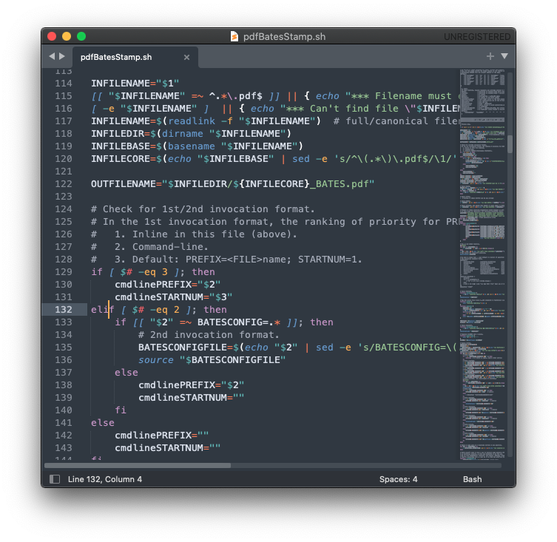Viewport: 557px width, 542px height.
Task: Click line number 122 in gutter
Action: point(63,184)
